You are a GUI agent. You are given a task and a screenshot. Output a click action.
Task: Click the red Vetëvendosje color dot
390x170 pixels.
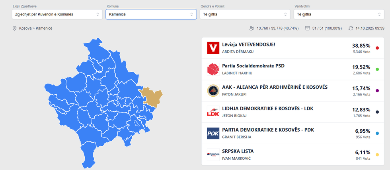click(377, 48)
